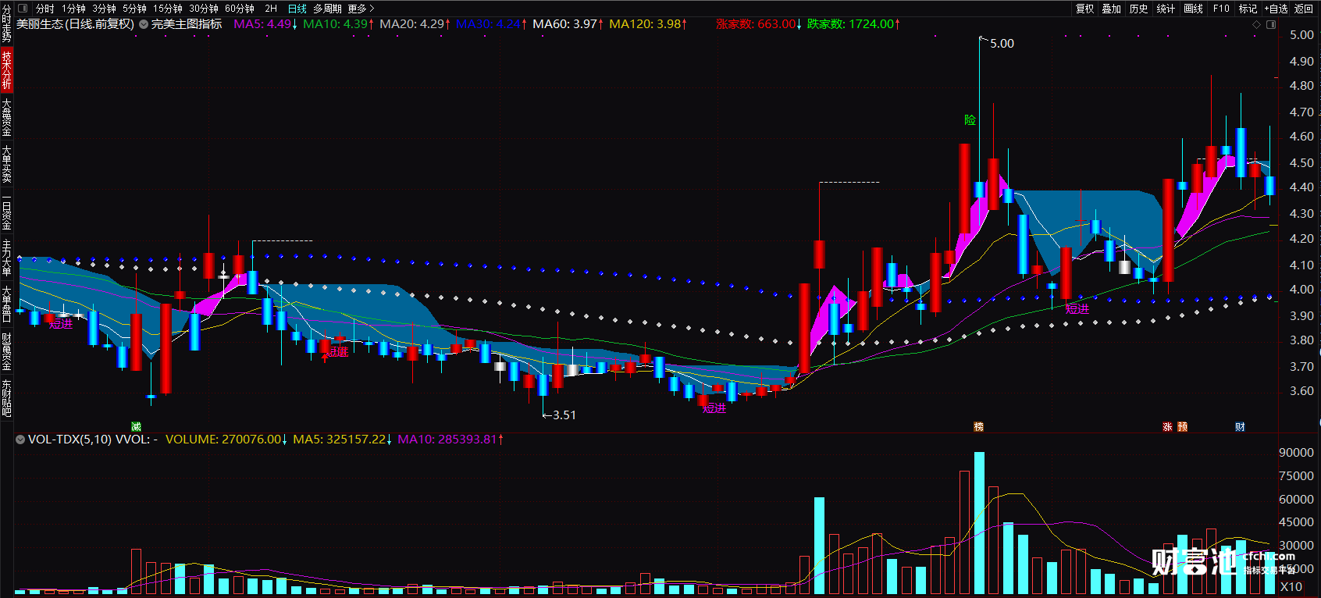Click the 预 event marker at chart bottom
This screenshot has width=1321, height=598.
tap(1183, 426)
